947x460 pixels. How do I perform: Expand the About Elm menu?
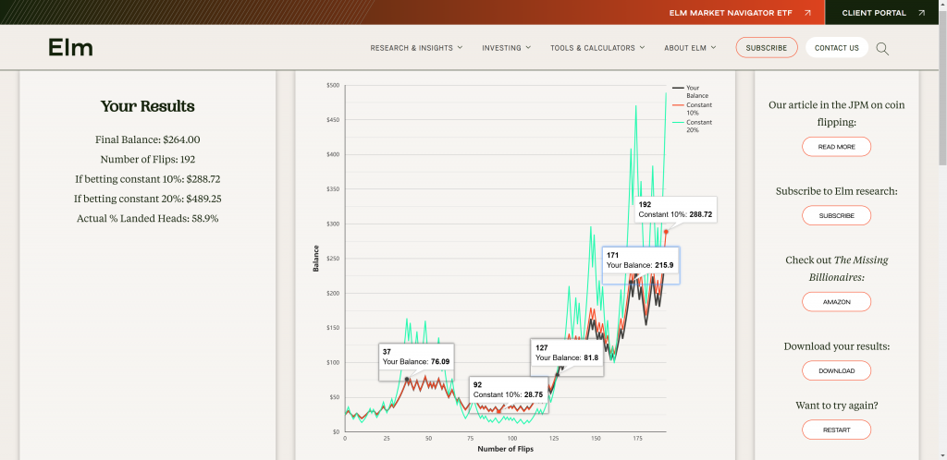(x=690, y=48)
